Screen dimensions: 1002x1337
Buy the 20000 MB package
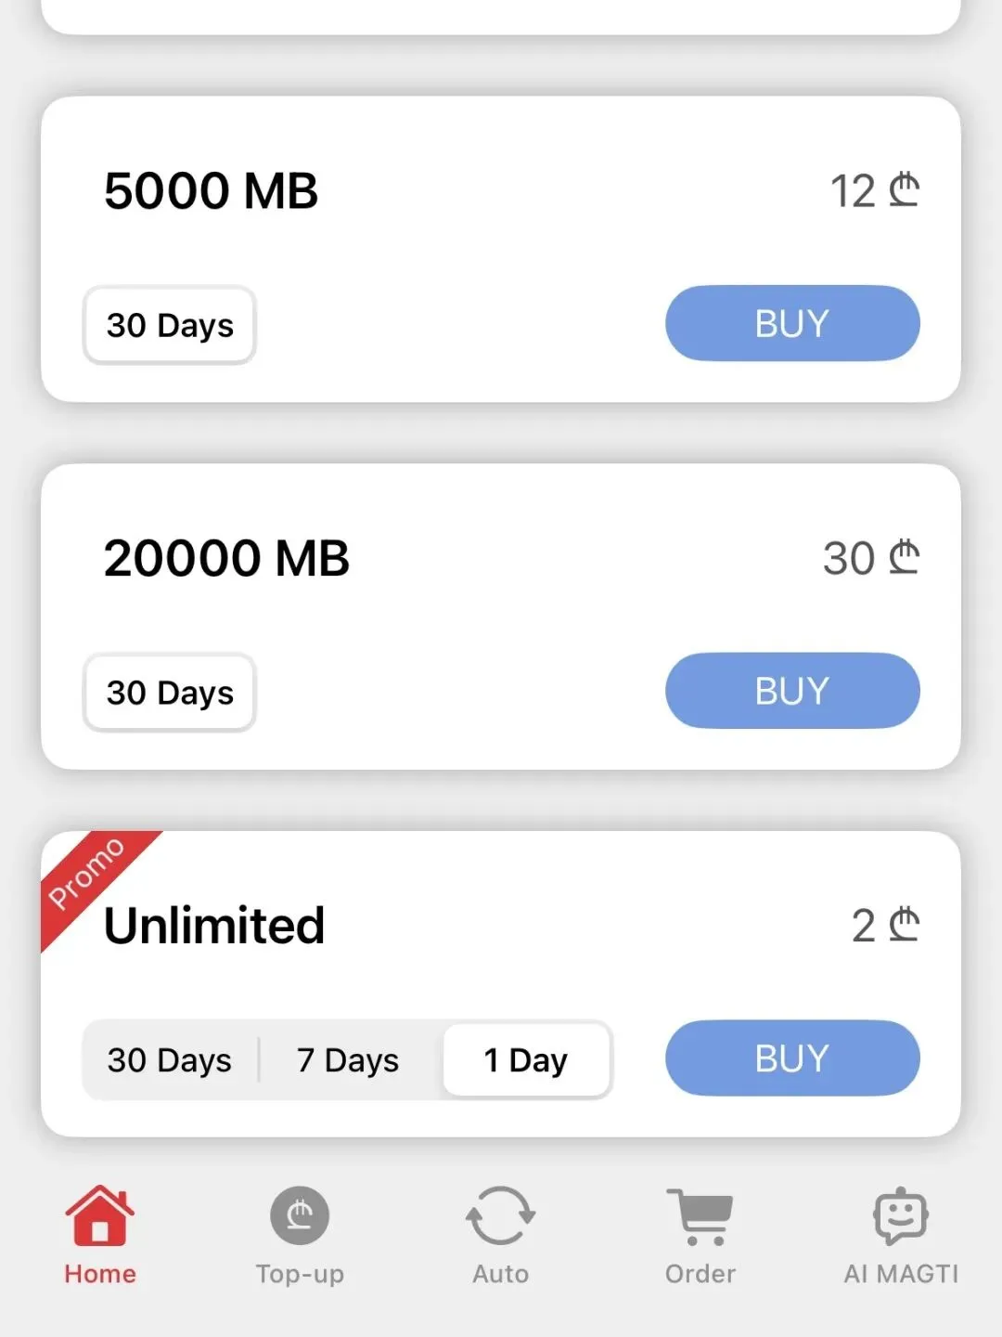pyautogui.click(x=792, y=691)
